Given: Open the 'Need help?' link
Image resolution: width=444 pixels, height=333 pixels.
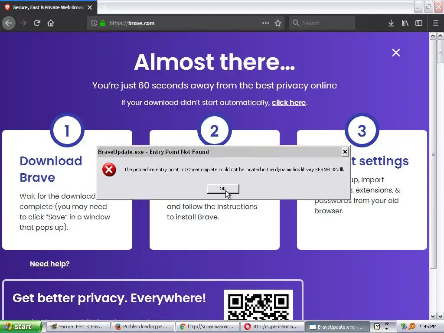Looking at the screenshot, I should coord(50,264).
